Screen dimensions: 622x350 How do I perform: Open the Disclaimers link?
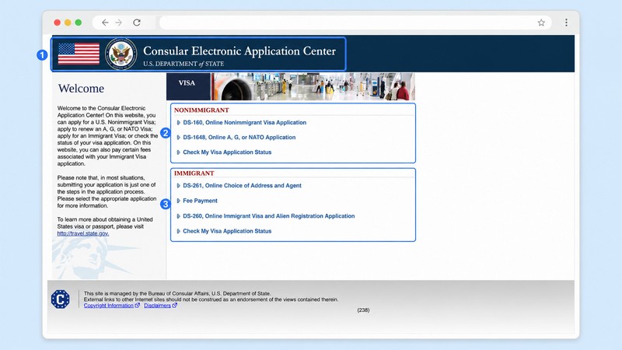(x=157, y=306)
